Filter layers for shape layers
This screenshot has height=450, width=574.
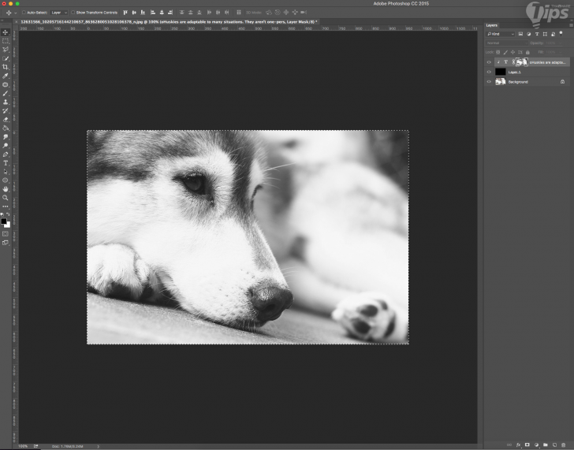coord(545,34)
